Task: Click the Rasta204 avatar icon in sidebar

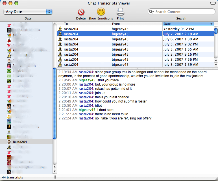Action: click(9, 142)
